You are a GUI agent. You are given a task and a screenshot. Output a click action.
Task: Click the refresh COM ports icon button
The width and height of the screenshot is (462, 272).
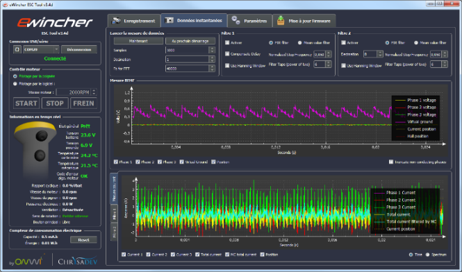tap(17, 49)
